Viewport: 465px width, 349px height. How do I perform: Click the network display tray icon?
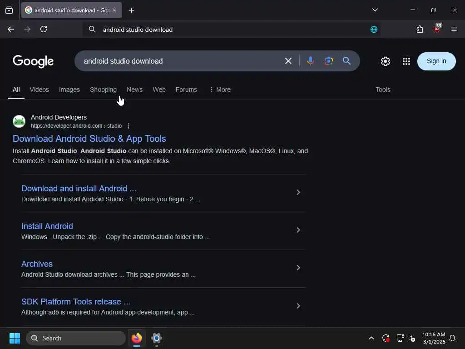pyautogui.click(x=400, y=338)
